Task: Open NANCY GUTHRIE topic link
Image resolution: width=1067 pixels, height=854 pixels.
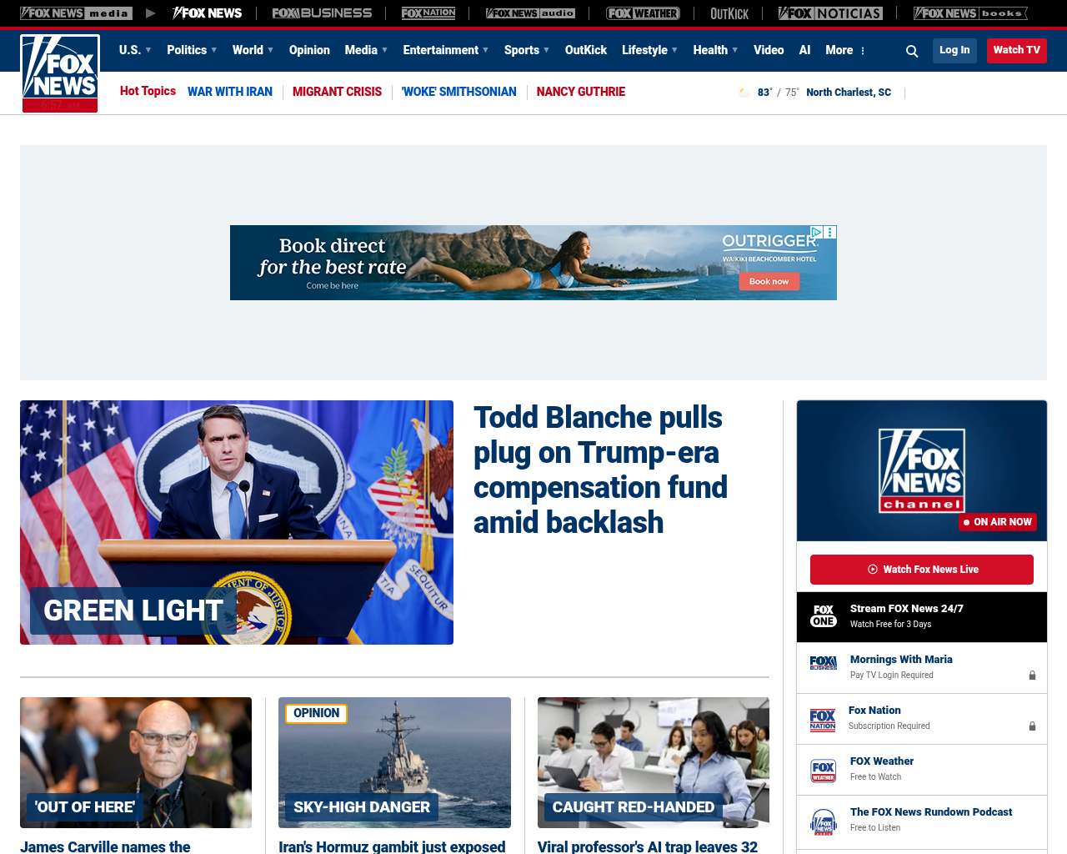Action: (x=581, y=92)
